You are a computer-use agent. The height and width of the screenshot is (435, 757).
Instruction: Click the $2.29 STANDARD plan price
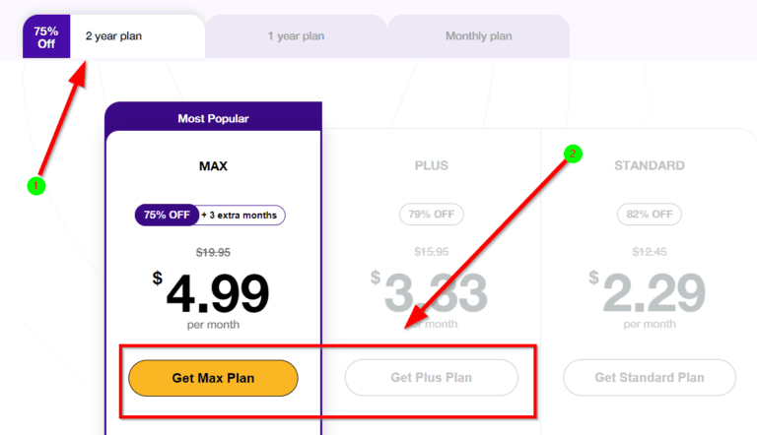649,292
